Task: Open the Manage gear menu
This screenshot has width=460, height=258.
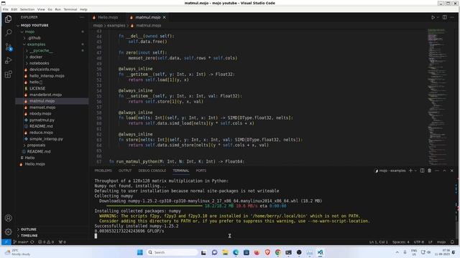Action: pyautogui.click(x=8, y=232)
